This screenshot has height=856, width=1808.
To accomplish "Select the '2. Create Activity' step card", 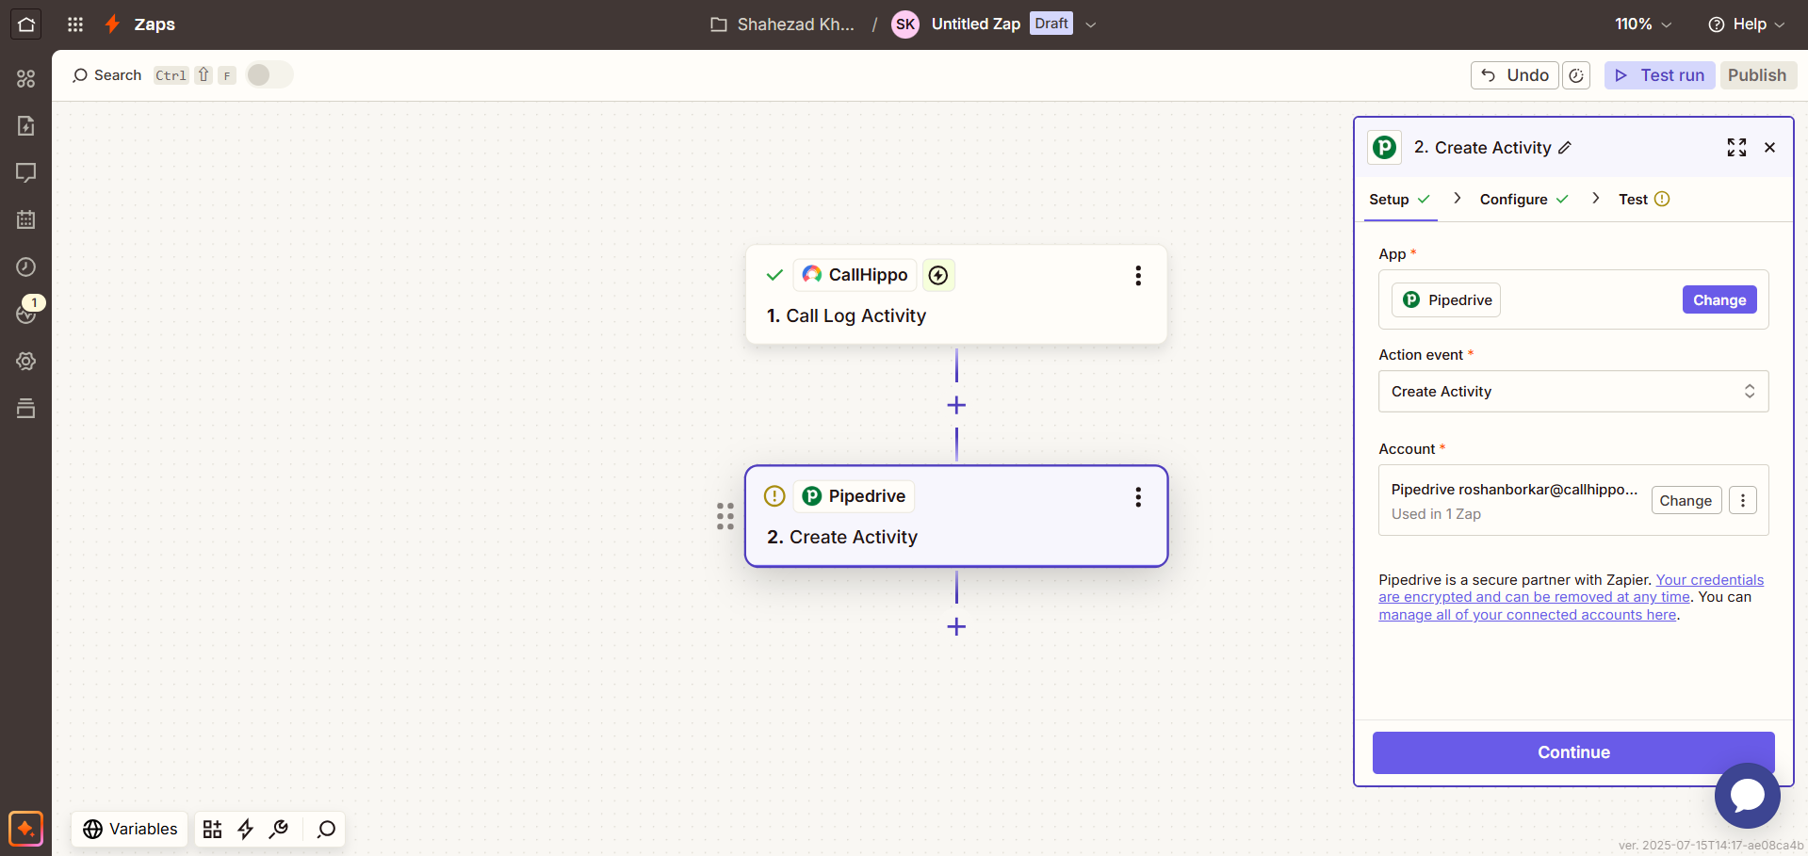I will coord(956,516).
